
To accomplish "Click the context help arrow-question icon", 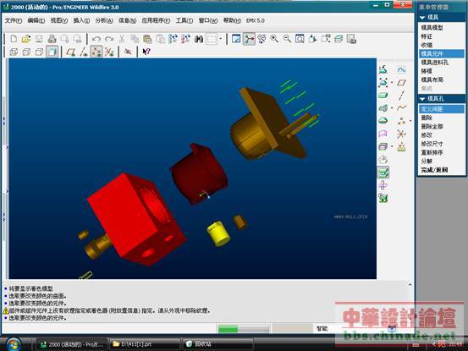I will pos(146,52).
